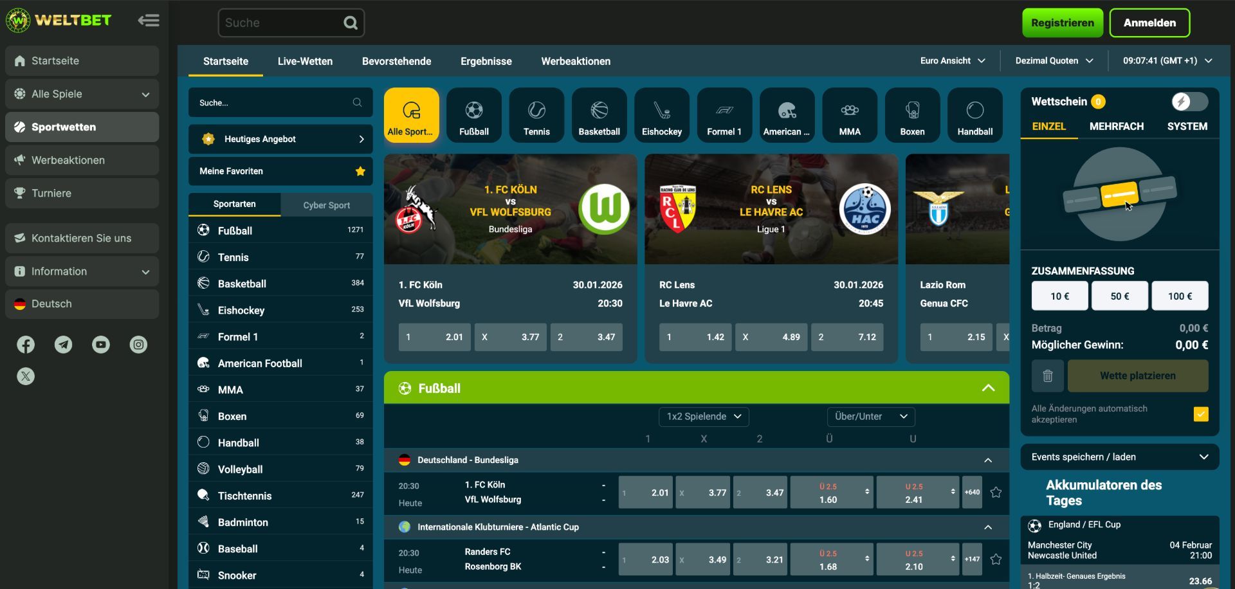
Task: Click the trash icon in bet slip
Action: pyautogui.click(x=1047, y=376)
